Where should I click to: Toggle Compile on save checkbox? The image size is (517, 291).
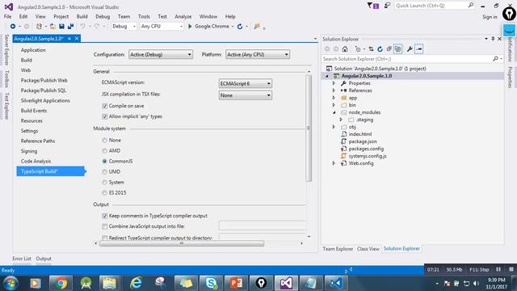[105, 106]
